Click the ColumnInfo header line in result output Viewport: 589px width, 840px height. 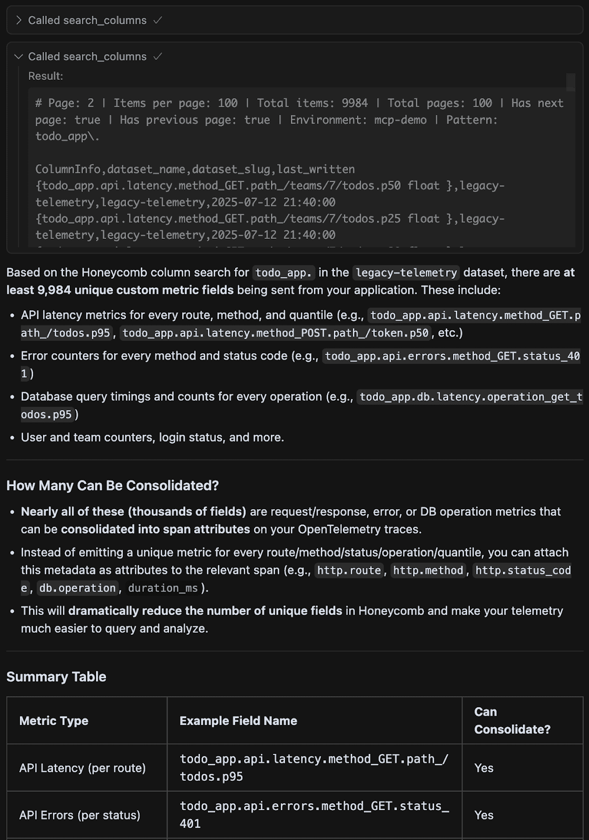click(x=195, y=169)
